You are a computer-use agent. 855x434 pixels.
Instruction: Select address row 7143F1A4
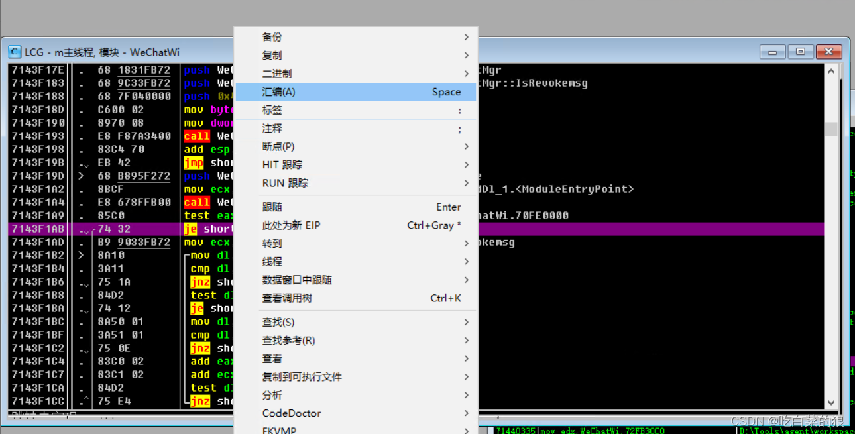38,203
